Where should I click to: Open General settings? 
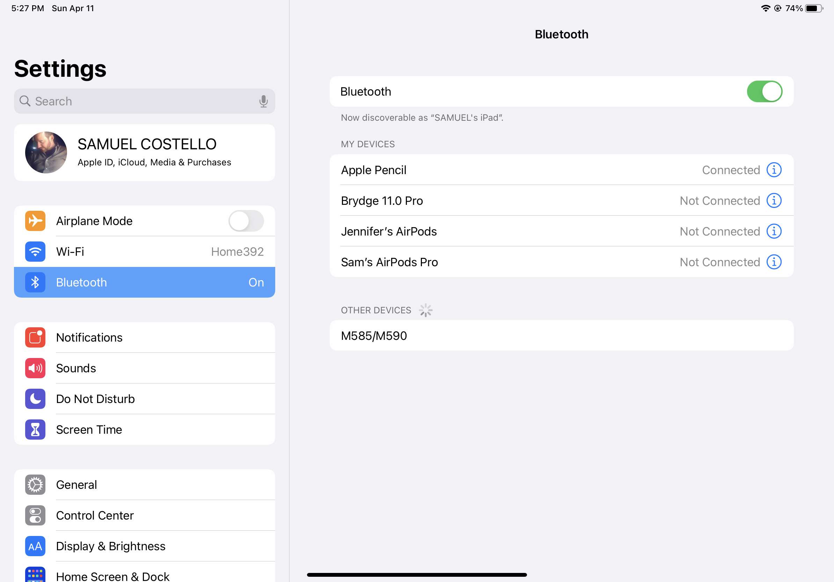[x=145, y=485]
